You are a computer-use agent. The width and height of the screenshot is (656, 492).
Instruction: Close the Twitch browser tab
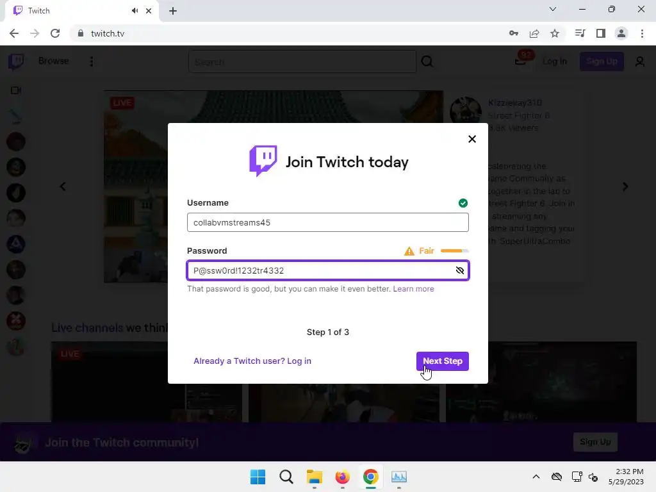[149, 11]
